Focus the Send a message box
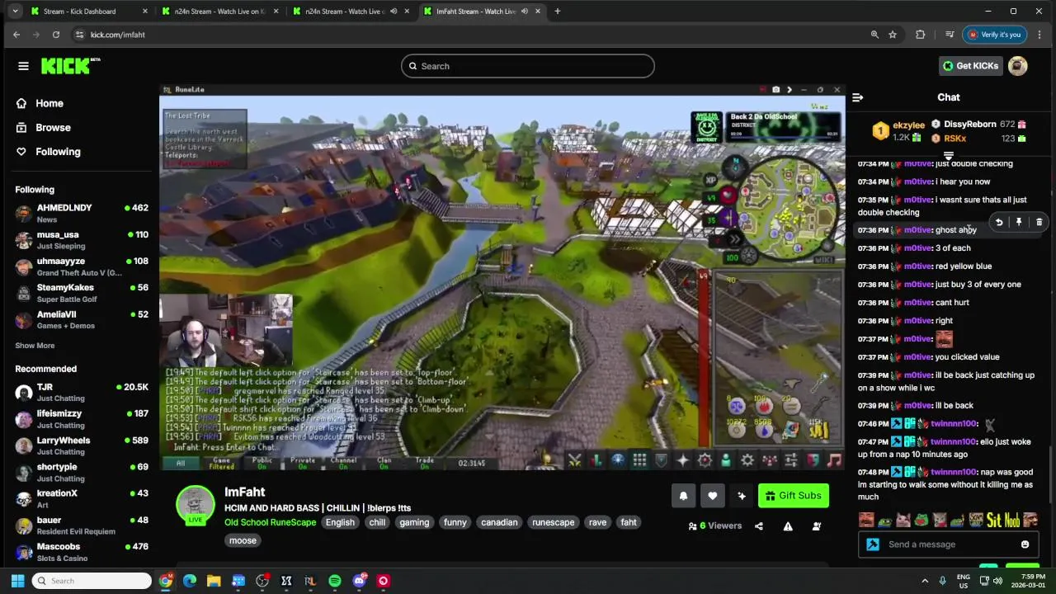 (x=948, y=544)
